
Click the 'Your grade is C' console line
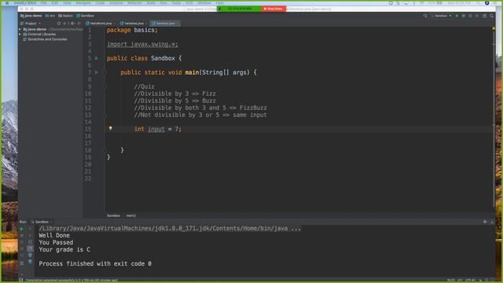tap(64, 250)
